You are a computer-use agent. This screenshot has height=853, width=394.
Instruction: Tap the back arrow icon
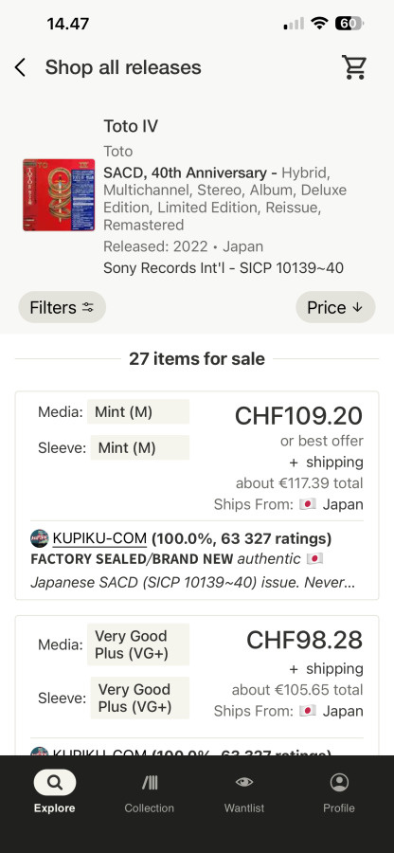pos(20,68)
